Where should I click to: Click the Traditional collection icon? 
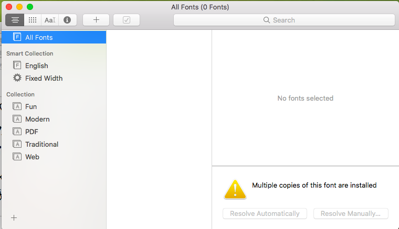click(17, 144)
